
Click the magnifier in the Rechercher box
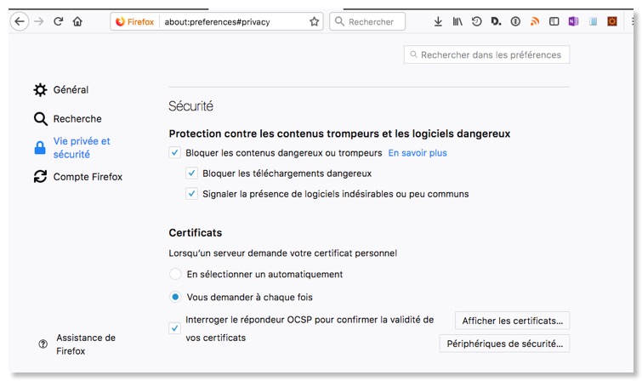pyautogui.click(x=339, y=21)
